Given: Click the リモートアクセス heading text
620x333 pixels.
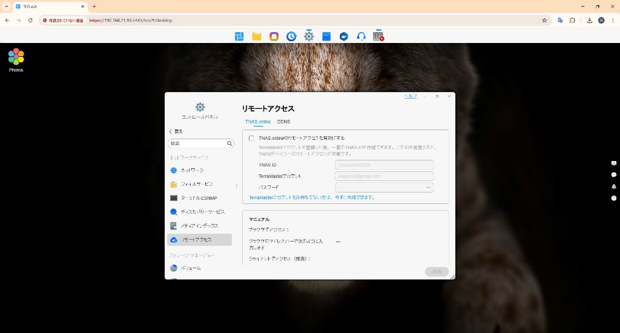Looking at the screenshot, I should pyautogui.click(x=268, y=109).
